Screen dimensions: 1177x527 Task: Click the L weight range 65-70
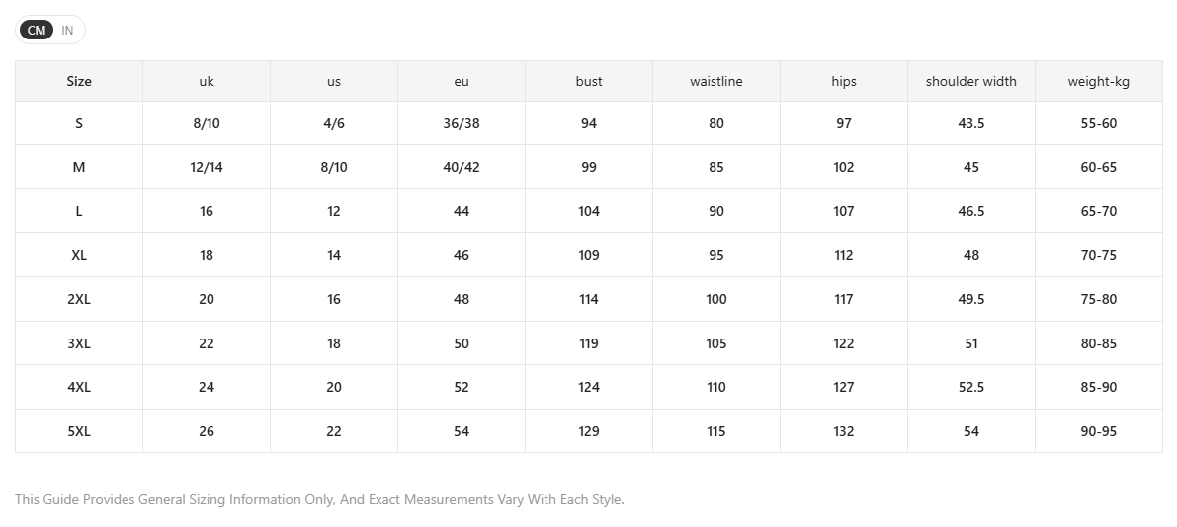point(1099,211)
